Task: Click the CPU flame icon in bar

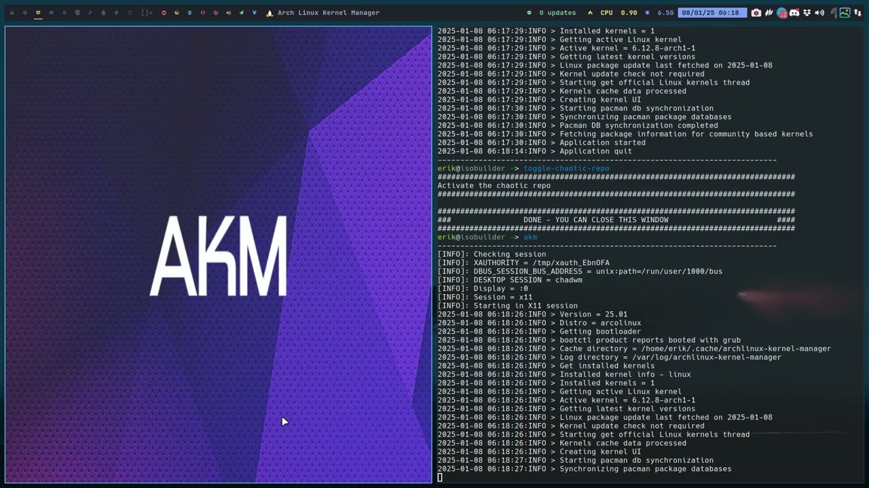Action: pyautogui.click(x=590, y=13)
